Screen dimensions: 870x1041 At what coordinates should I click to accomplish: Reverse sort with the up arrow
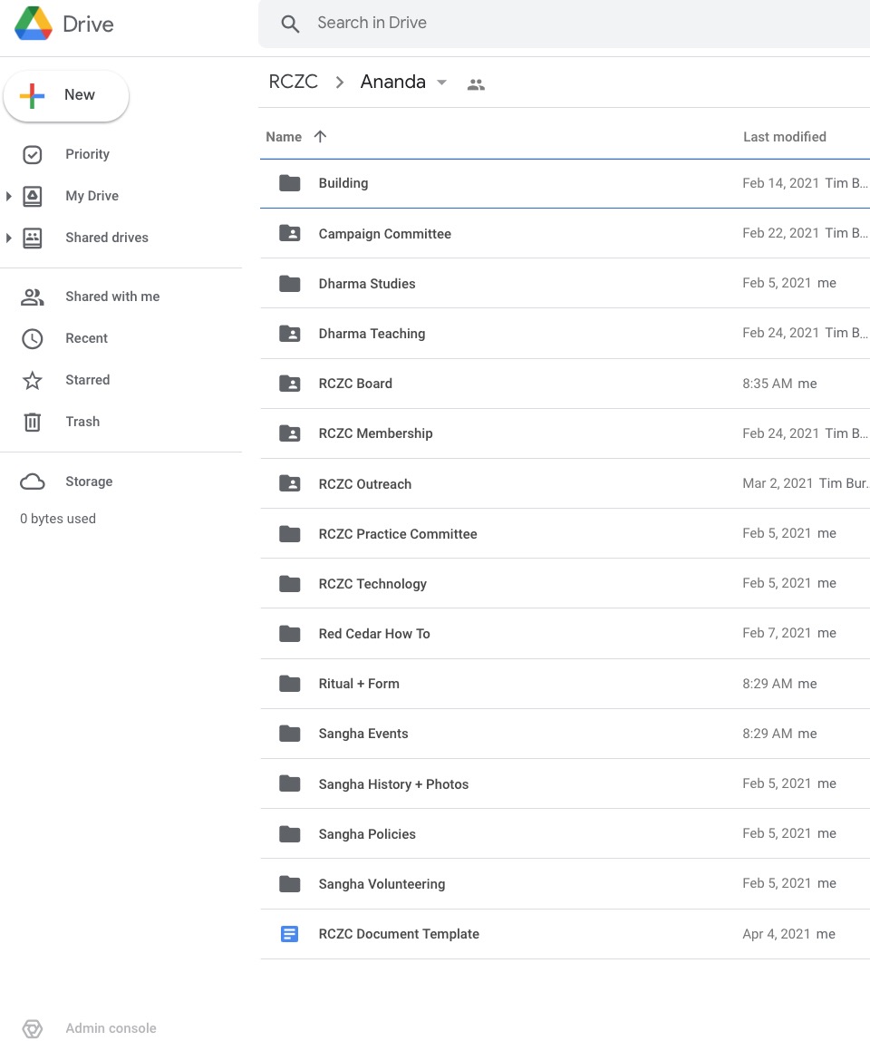[x=320, y=137]
